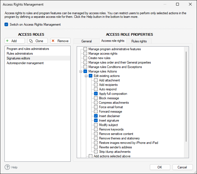Disable Switch on Access Rights Management checkbox
Viewport: 197px width, 174px height.
(x=6, y=25)
